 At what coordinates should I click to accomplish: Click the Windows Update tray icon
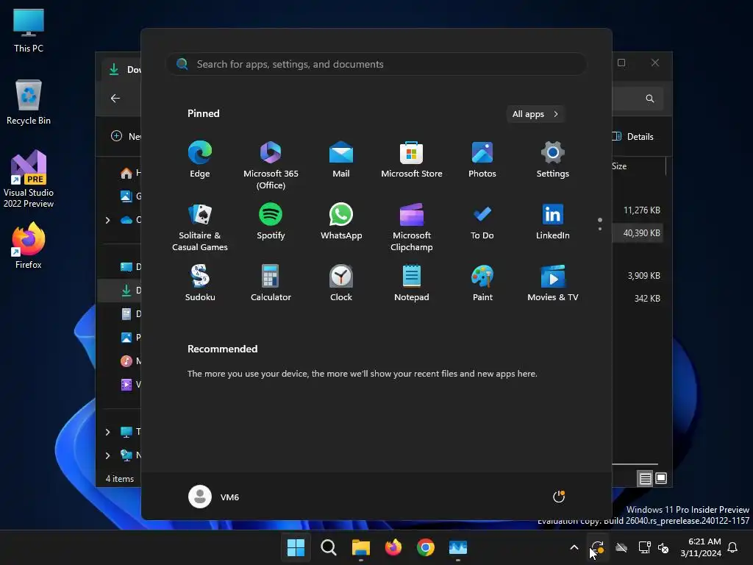(x=597, y=547)
